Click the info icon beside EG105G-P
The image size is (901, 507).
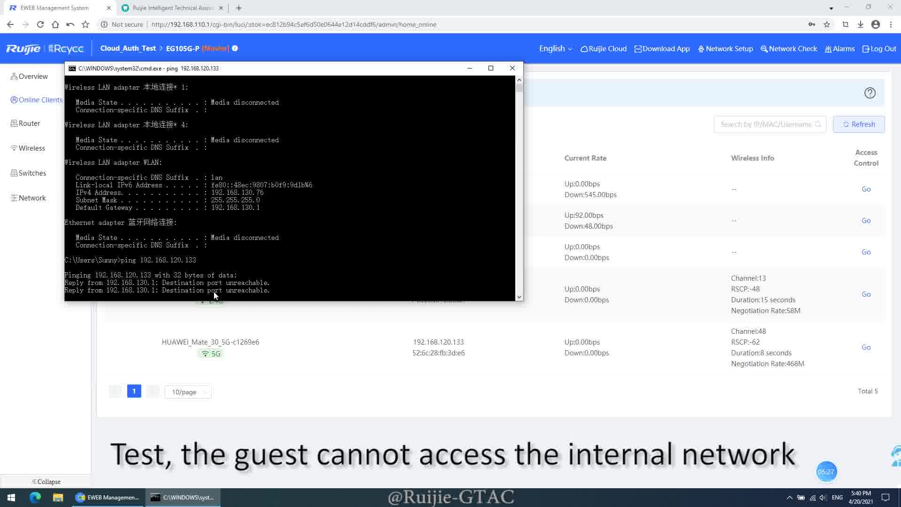pos(235,48)
